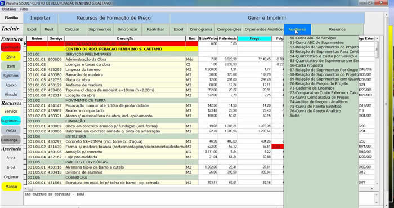Select the Áudio menu entry

[x=294, y=116]
